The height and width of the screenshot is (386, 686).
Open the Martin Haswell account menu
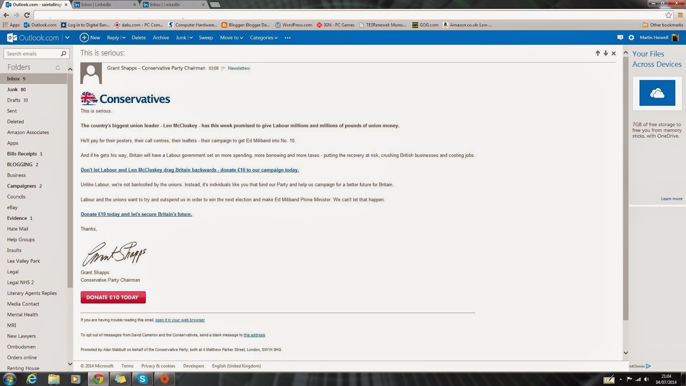pos(659,38)
